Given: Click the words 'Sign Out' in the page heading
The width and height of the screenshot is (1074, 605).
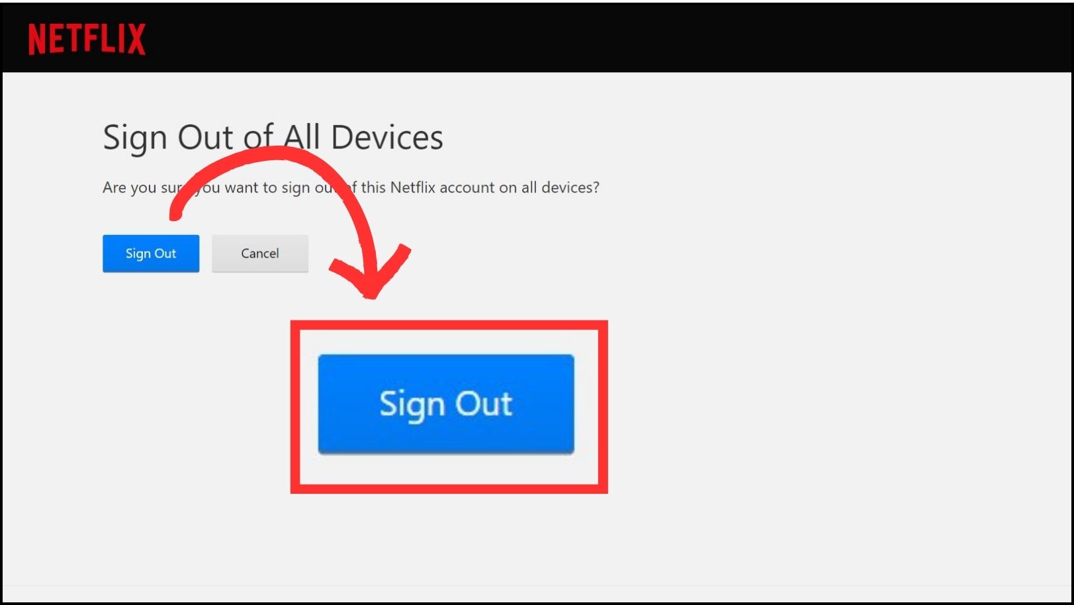Looking at the screenshot, I should click(x=168, y=138).
